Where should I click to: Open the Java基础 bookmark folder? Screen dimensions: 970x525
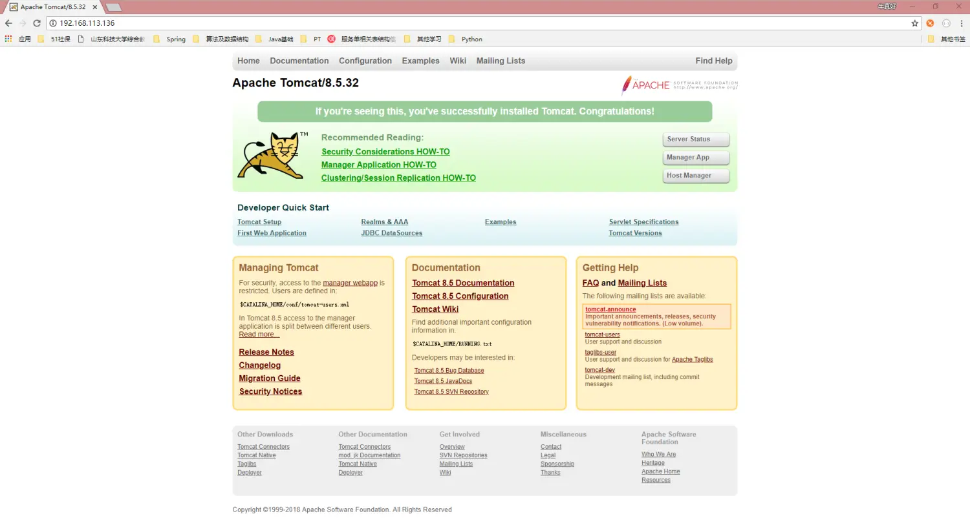coord(274,39)
